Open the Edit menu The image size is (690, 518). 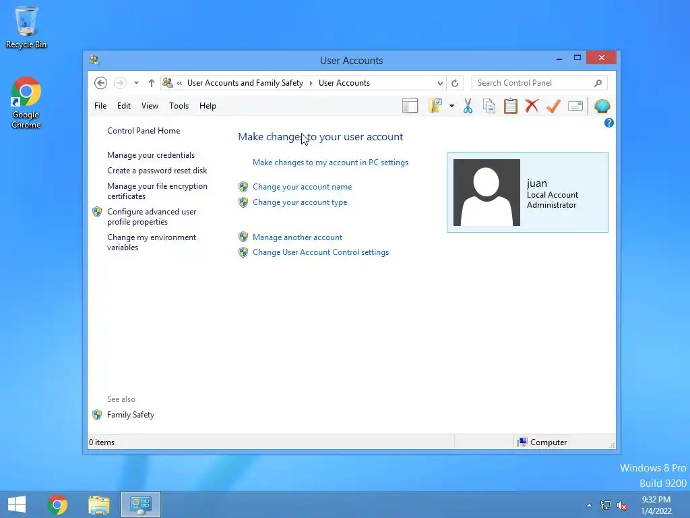click(x=124, y=106)
